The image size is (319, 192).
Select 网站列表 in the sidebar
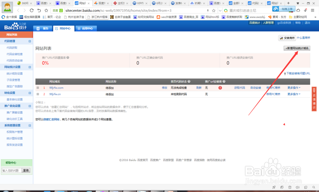16,34
